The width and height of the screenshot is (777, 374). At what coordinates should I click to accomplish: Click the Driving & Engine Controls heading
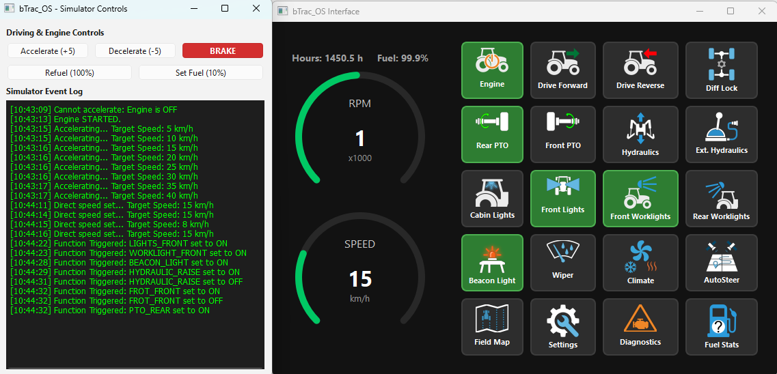(x=55, y=33)
